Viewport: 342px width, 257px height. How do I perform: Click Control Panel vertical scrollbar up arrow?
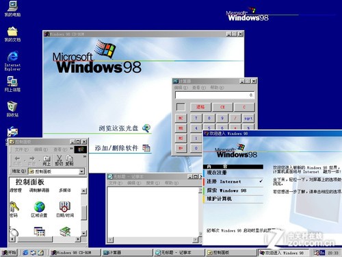(x=84, y=191)
